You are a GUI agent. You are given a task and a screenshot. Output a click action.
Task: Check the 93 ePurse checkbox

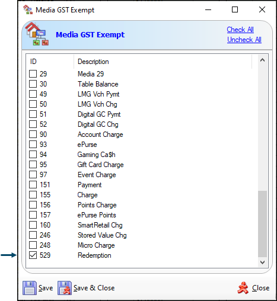pyautogui.click(x=33, y=145)
